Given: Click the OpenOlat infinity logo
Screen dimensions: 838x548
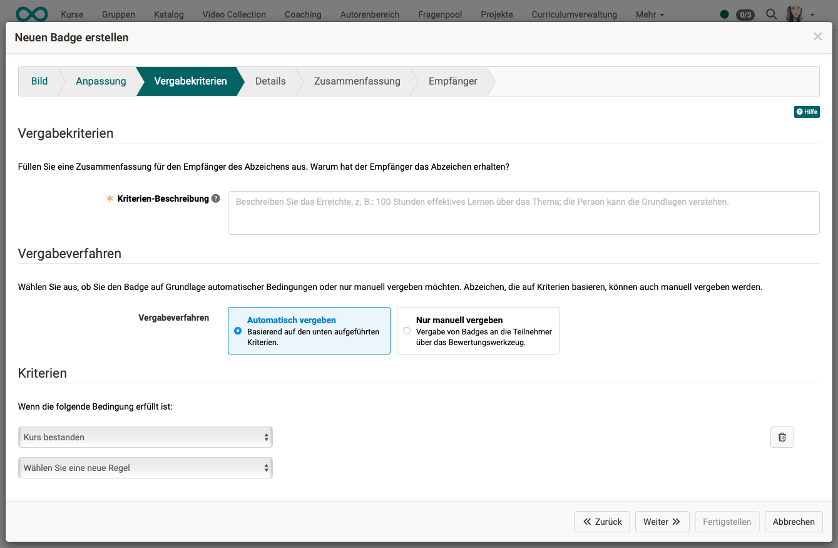Looking at the screenshot, I should pyautogui.click(x=31, y=13).
